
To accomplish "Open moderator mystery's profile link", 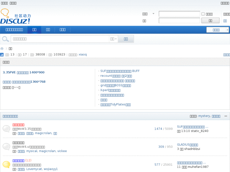I will tap(204, 116).
